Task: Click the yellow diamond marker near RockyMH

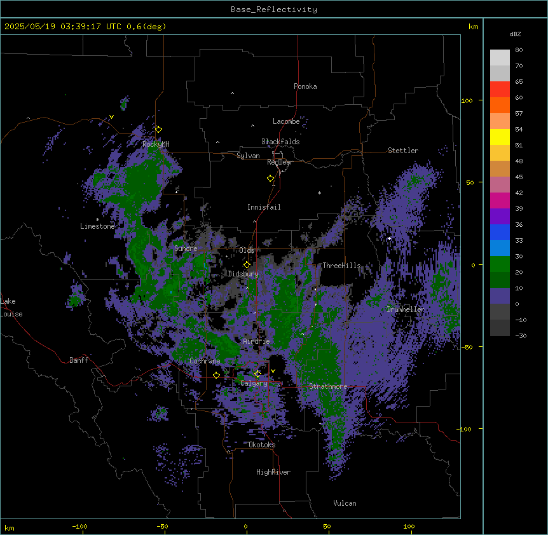Action: tap(158, 130)
